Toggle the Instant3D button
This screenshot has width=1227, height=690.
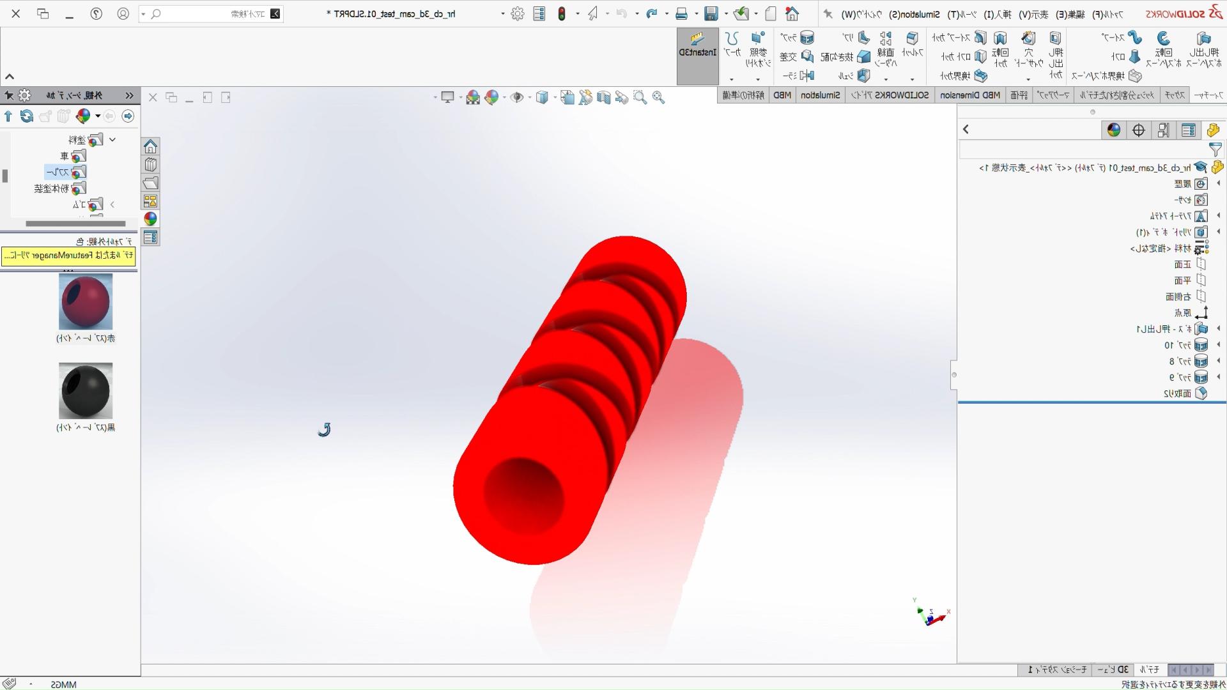[x=698, y=56]
